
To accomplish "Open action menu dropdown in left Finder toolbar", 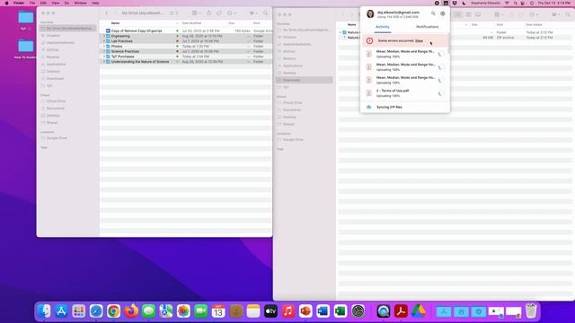I will (x=232, y=13).
